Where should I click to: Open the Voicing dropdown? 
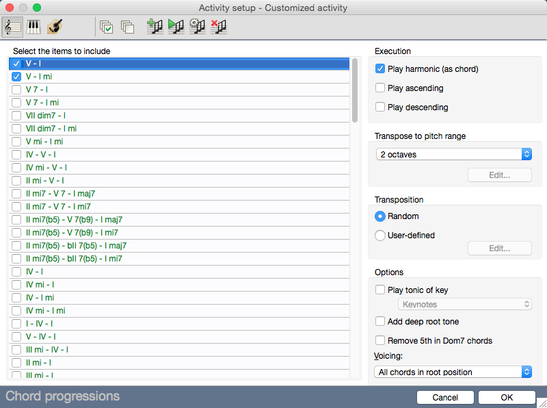453,372
